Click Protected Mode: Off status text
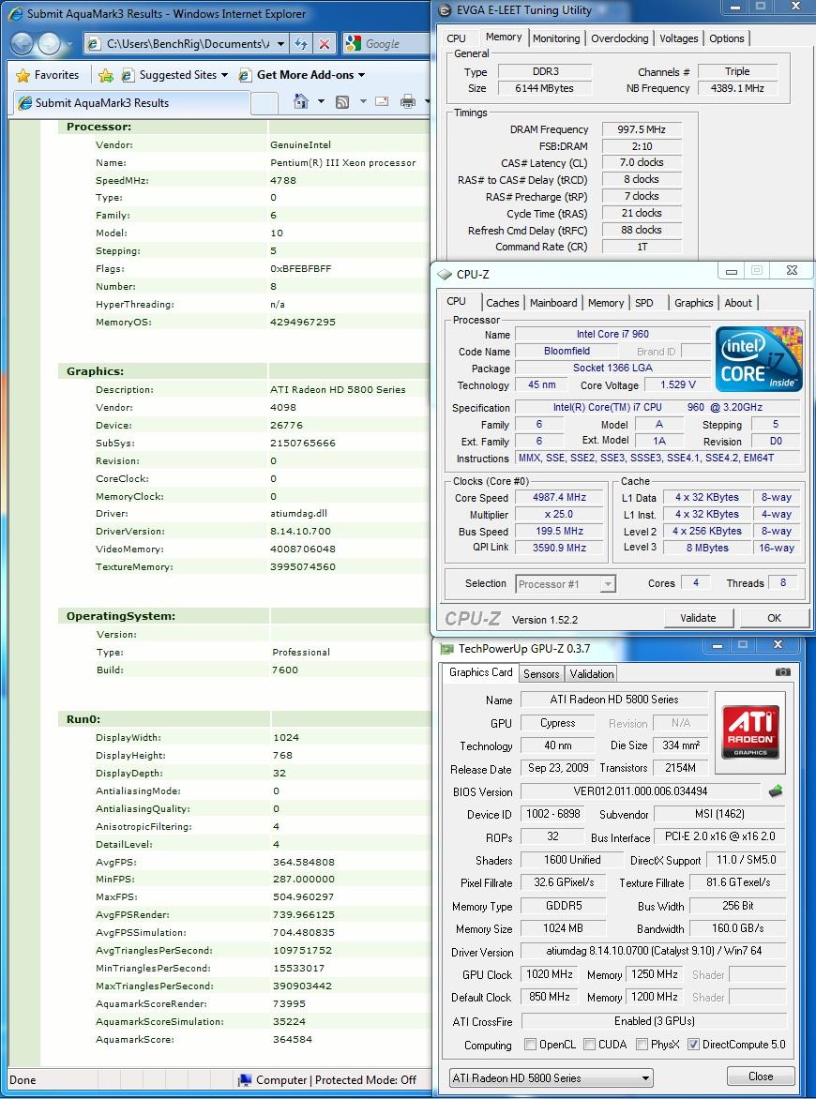Viewport: 816px width, 1099px height. click(365, 1080)
